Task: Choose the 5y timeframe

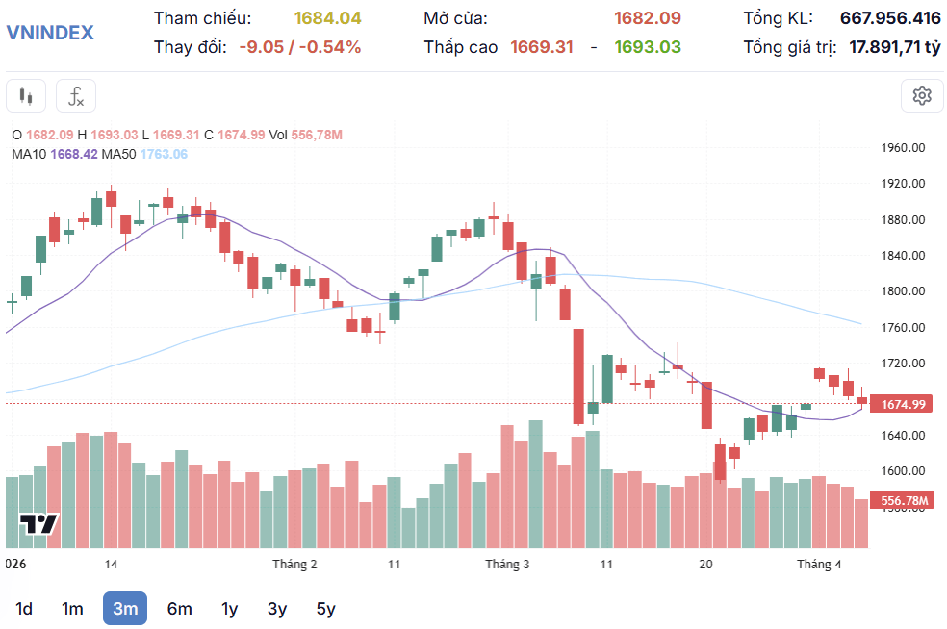Action: 325,609
